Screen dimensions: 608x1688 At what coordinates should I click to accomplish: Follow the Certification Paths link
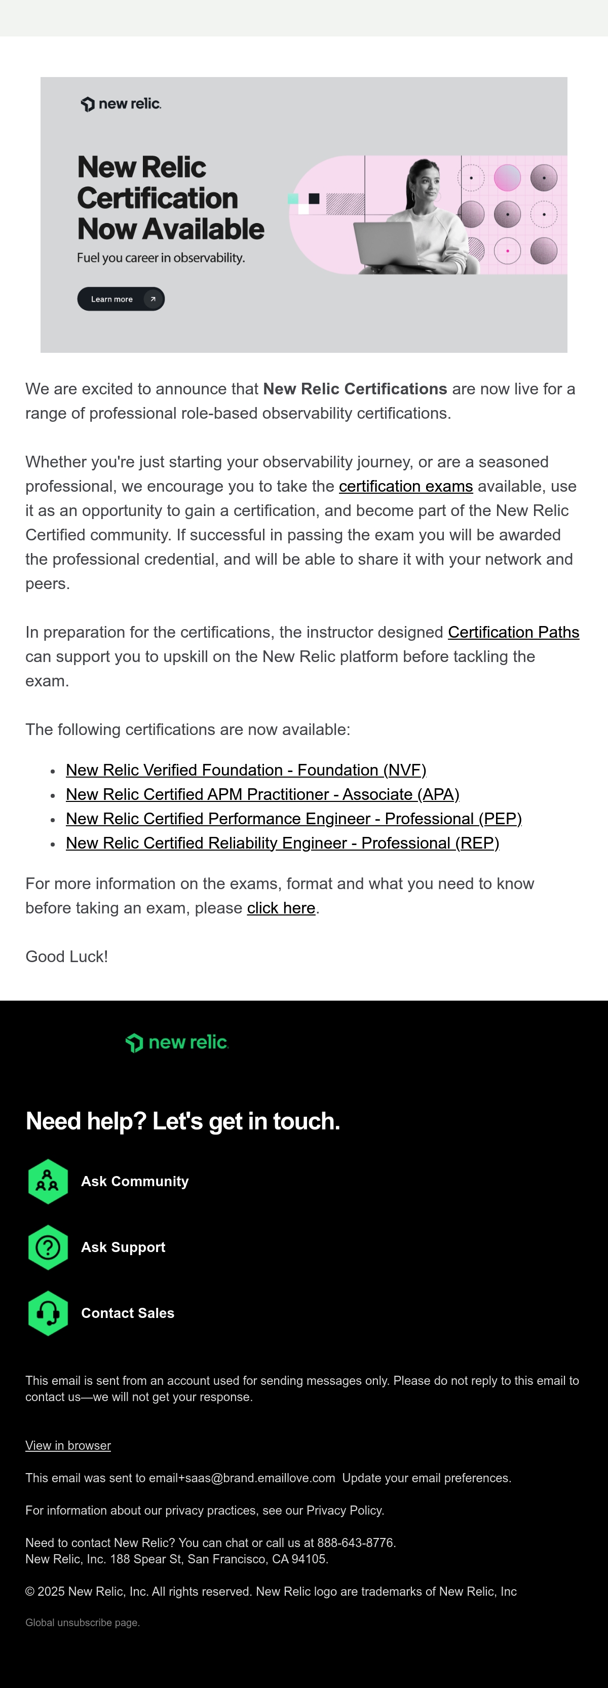[x=514, y=632]
